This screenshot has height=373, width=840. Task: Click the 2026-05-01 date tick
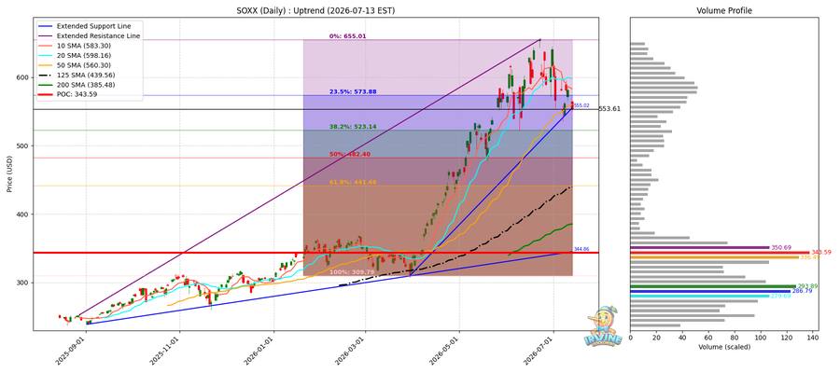coord(442,352)
